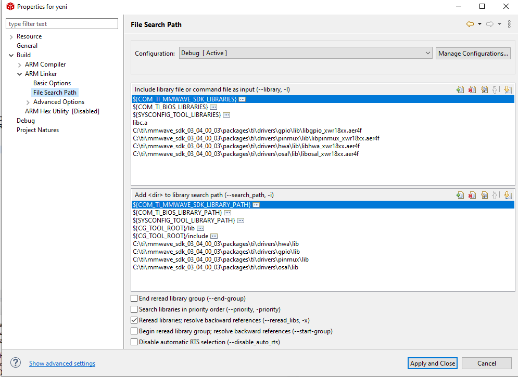
Task: Enable Search libraries in priority order checkbox
Action: 134,309
